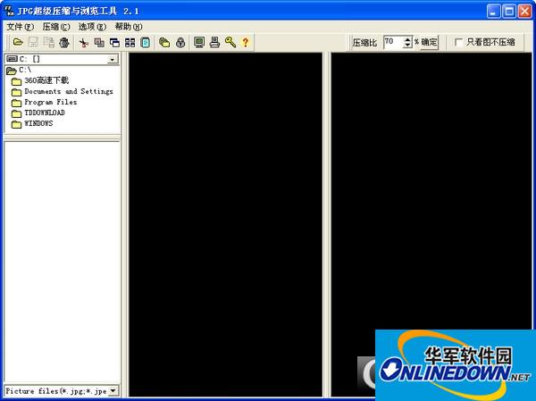This screenshot has width=536, height=401.
Task: Enable the 只看图不压缩 checkbox
Action: [458, 42]
